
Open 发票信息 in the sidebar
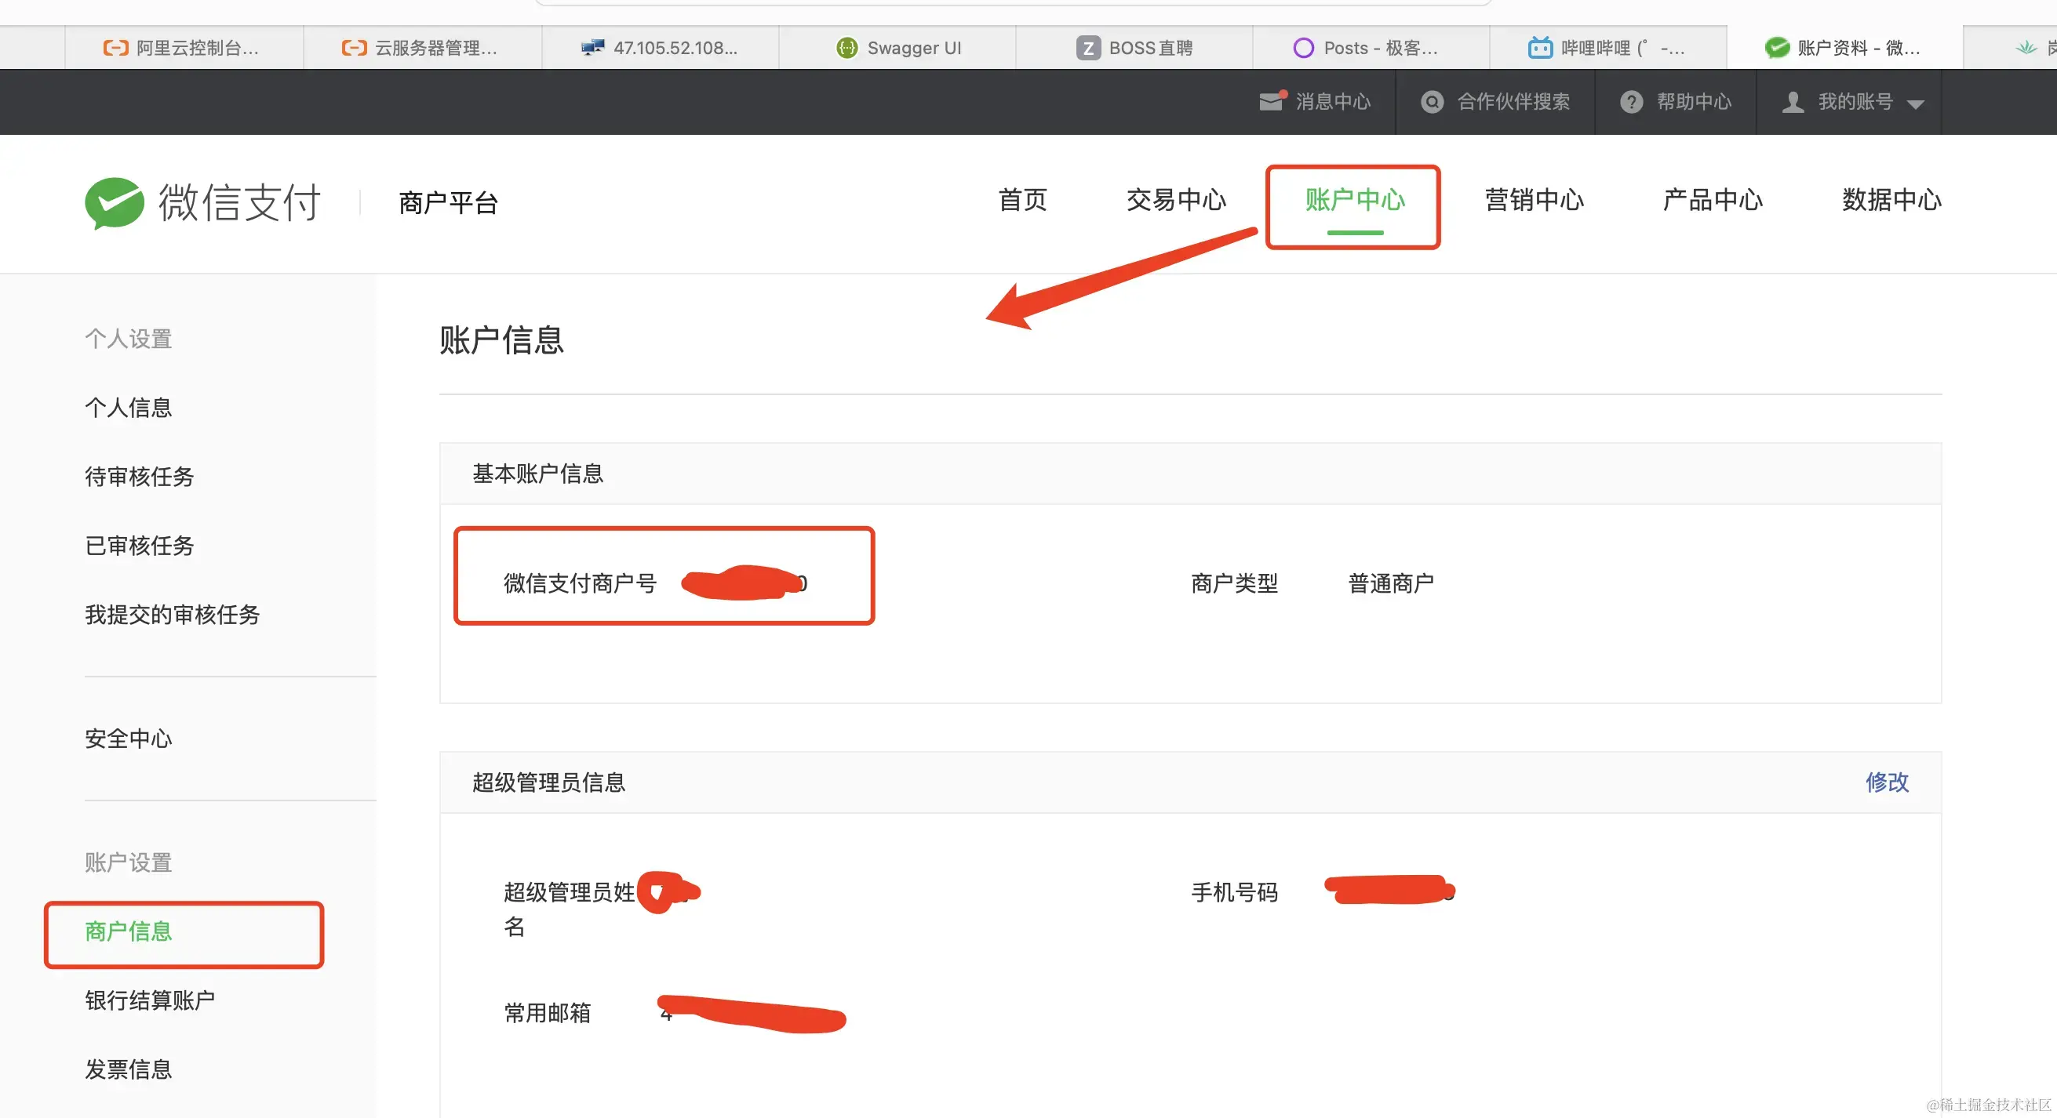[x=129, y=1069]
